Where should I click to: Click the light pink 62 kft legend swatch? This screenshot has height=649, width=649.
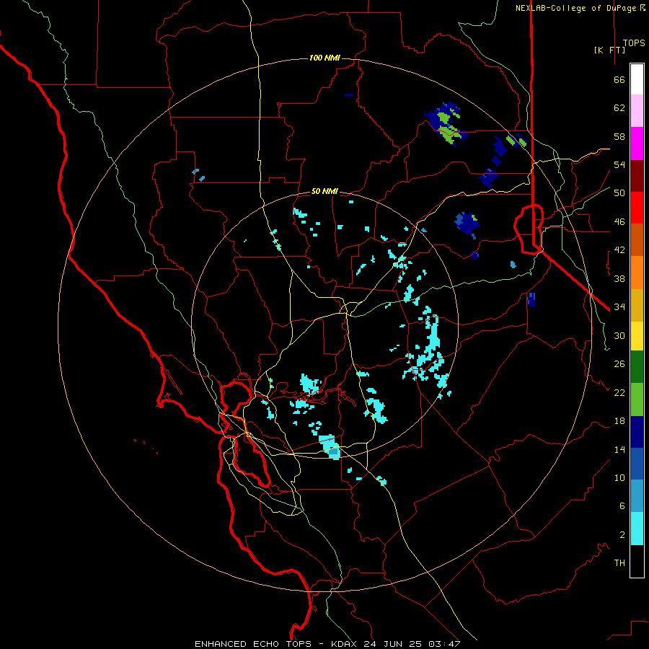tap(637, 110)
